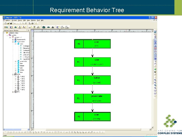The width and height of the screenshot is (182, 137).
Task: Collapse the Components tree node
Action: (13, 42)
